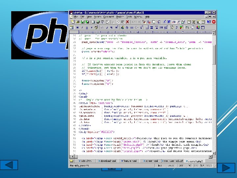
Task: Open browser preview icon on HTML toolbar
Action: (x=72, y=27)
